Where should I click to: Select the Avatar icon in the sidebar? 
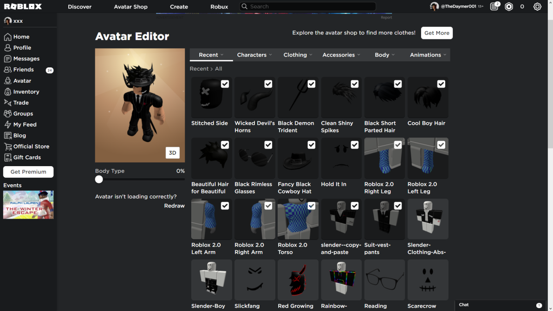pos(7,81)
